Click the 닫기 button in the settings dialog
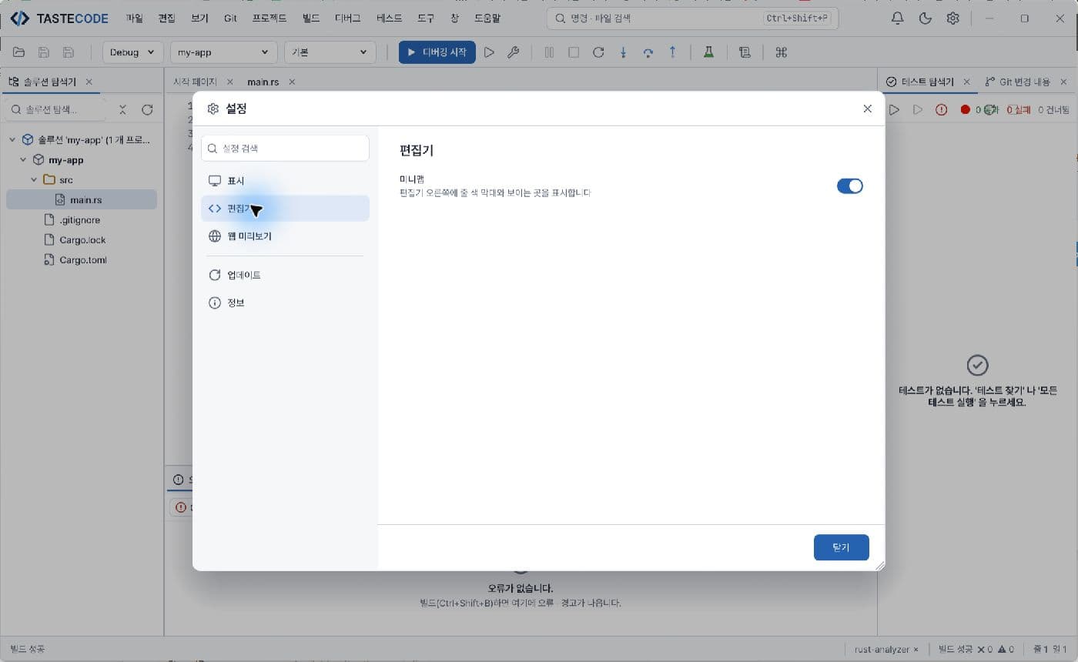 (841, 547)
